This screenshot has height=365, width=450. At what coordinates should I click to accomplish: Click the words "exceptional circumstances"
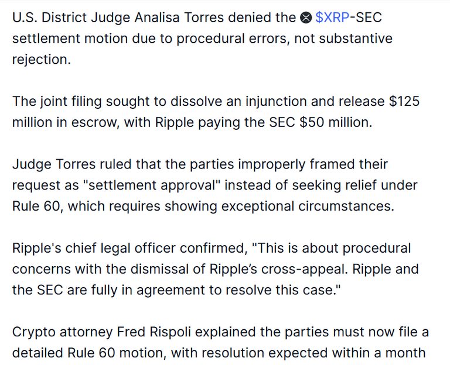click(308, 206)
